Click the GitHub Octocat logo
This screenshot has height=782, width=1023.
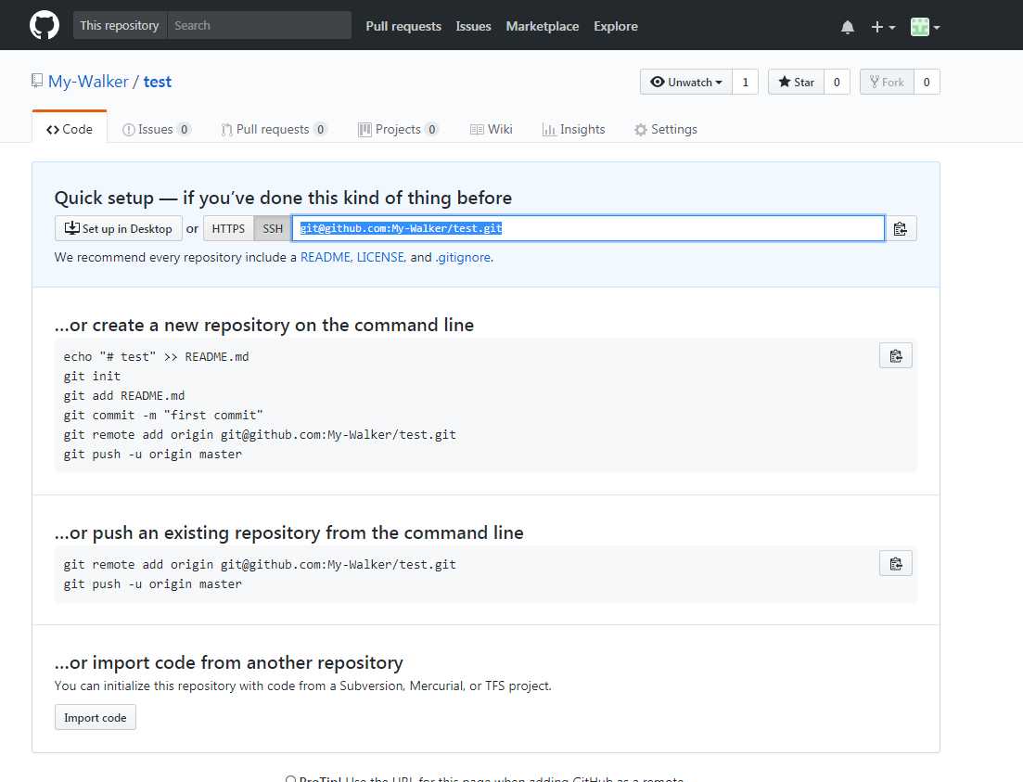click(45, 25)
